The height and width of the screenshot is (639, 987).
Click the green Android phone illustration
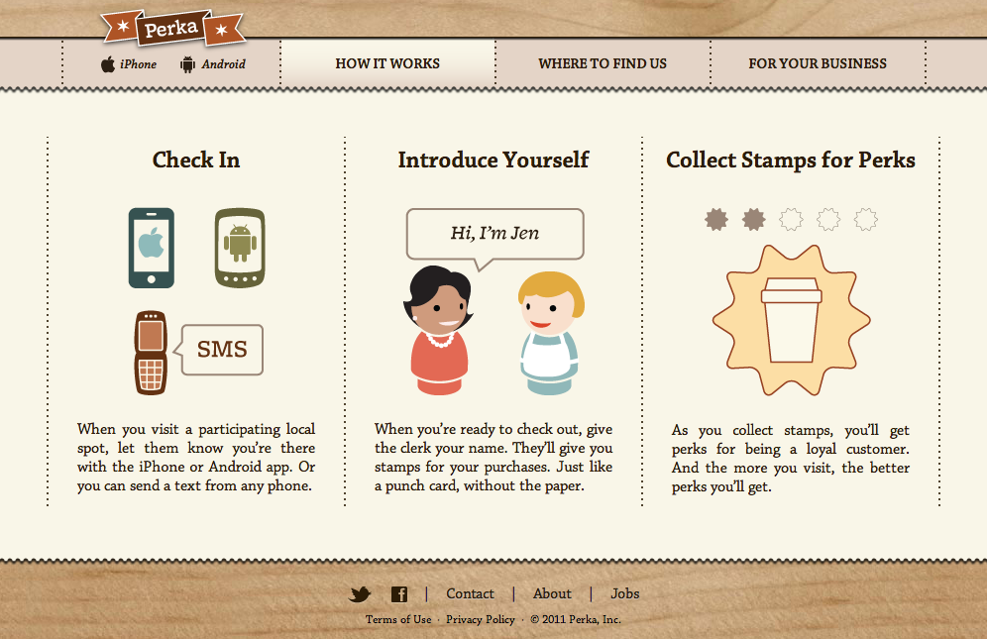pyautogui.click(x=240, y=248)
